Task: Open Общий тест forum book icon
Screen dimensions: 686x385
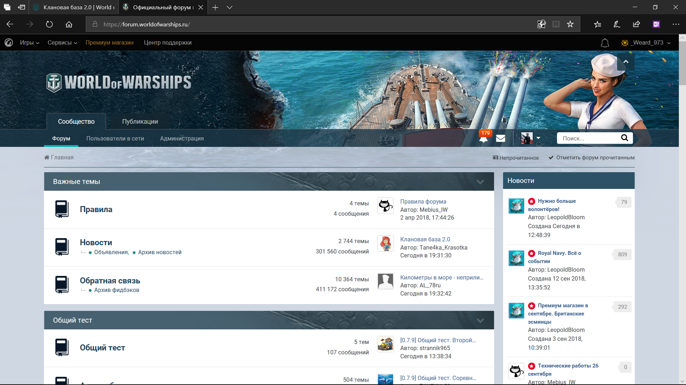Action: pyautogui.click(x=62, y=348)
